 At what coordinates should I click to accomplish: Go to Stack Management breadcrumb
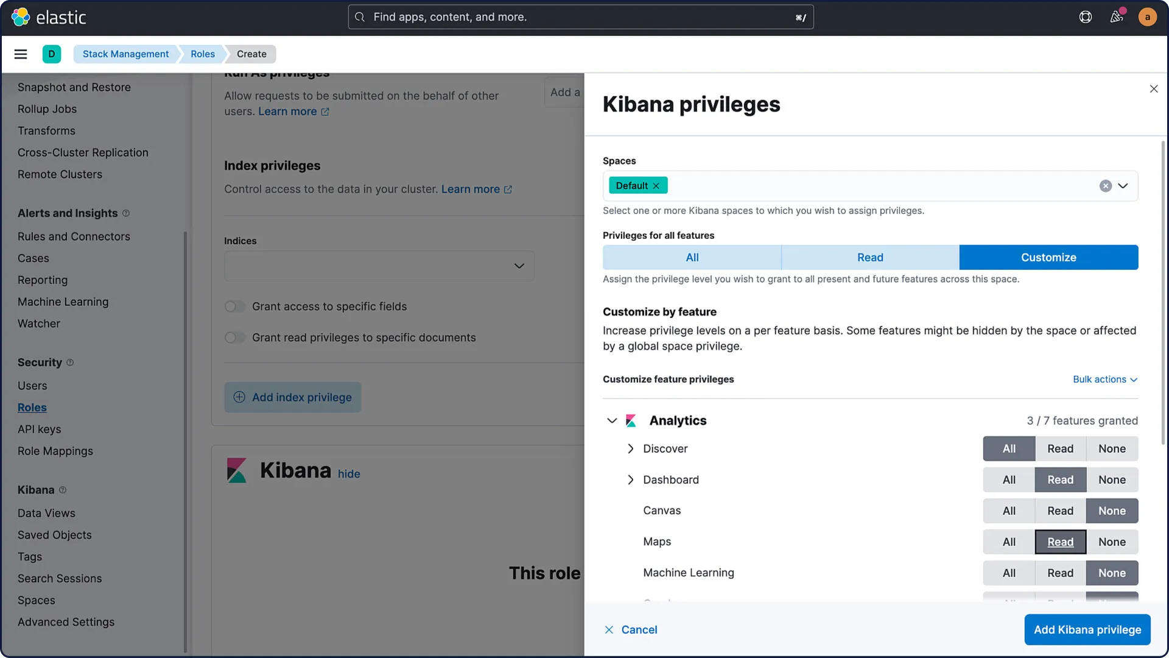[125, 54]
